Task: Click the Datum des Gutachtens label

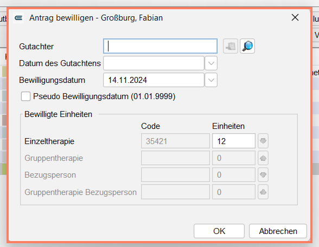Action: point(60,63)
